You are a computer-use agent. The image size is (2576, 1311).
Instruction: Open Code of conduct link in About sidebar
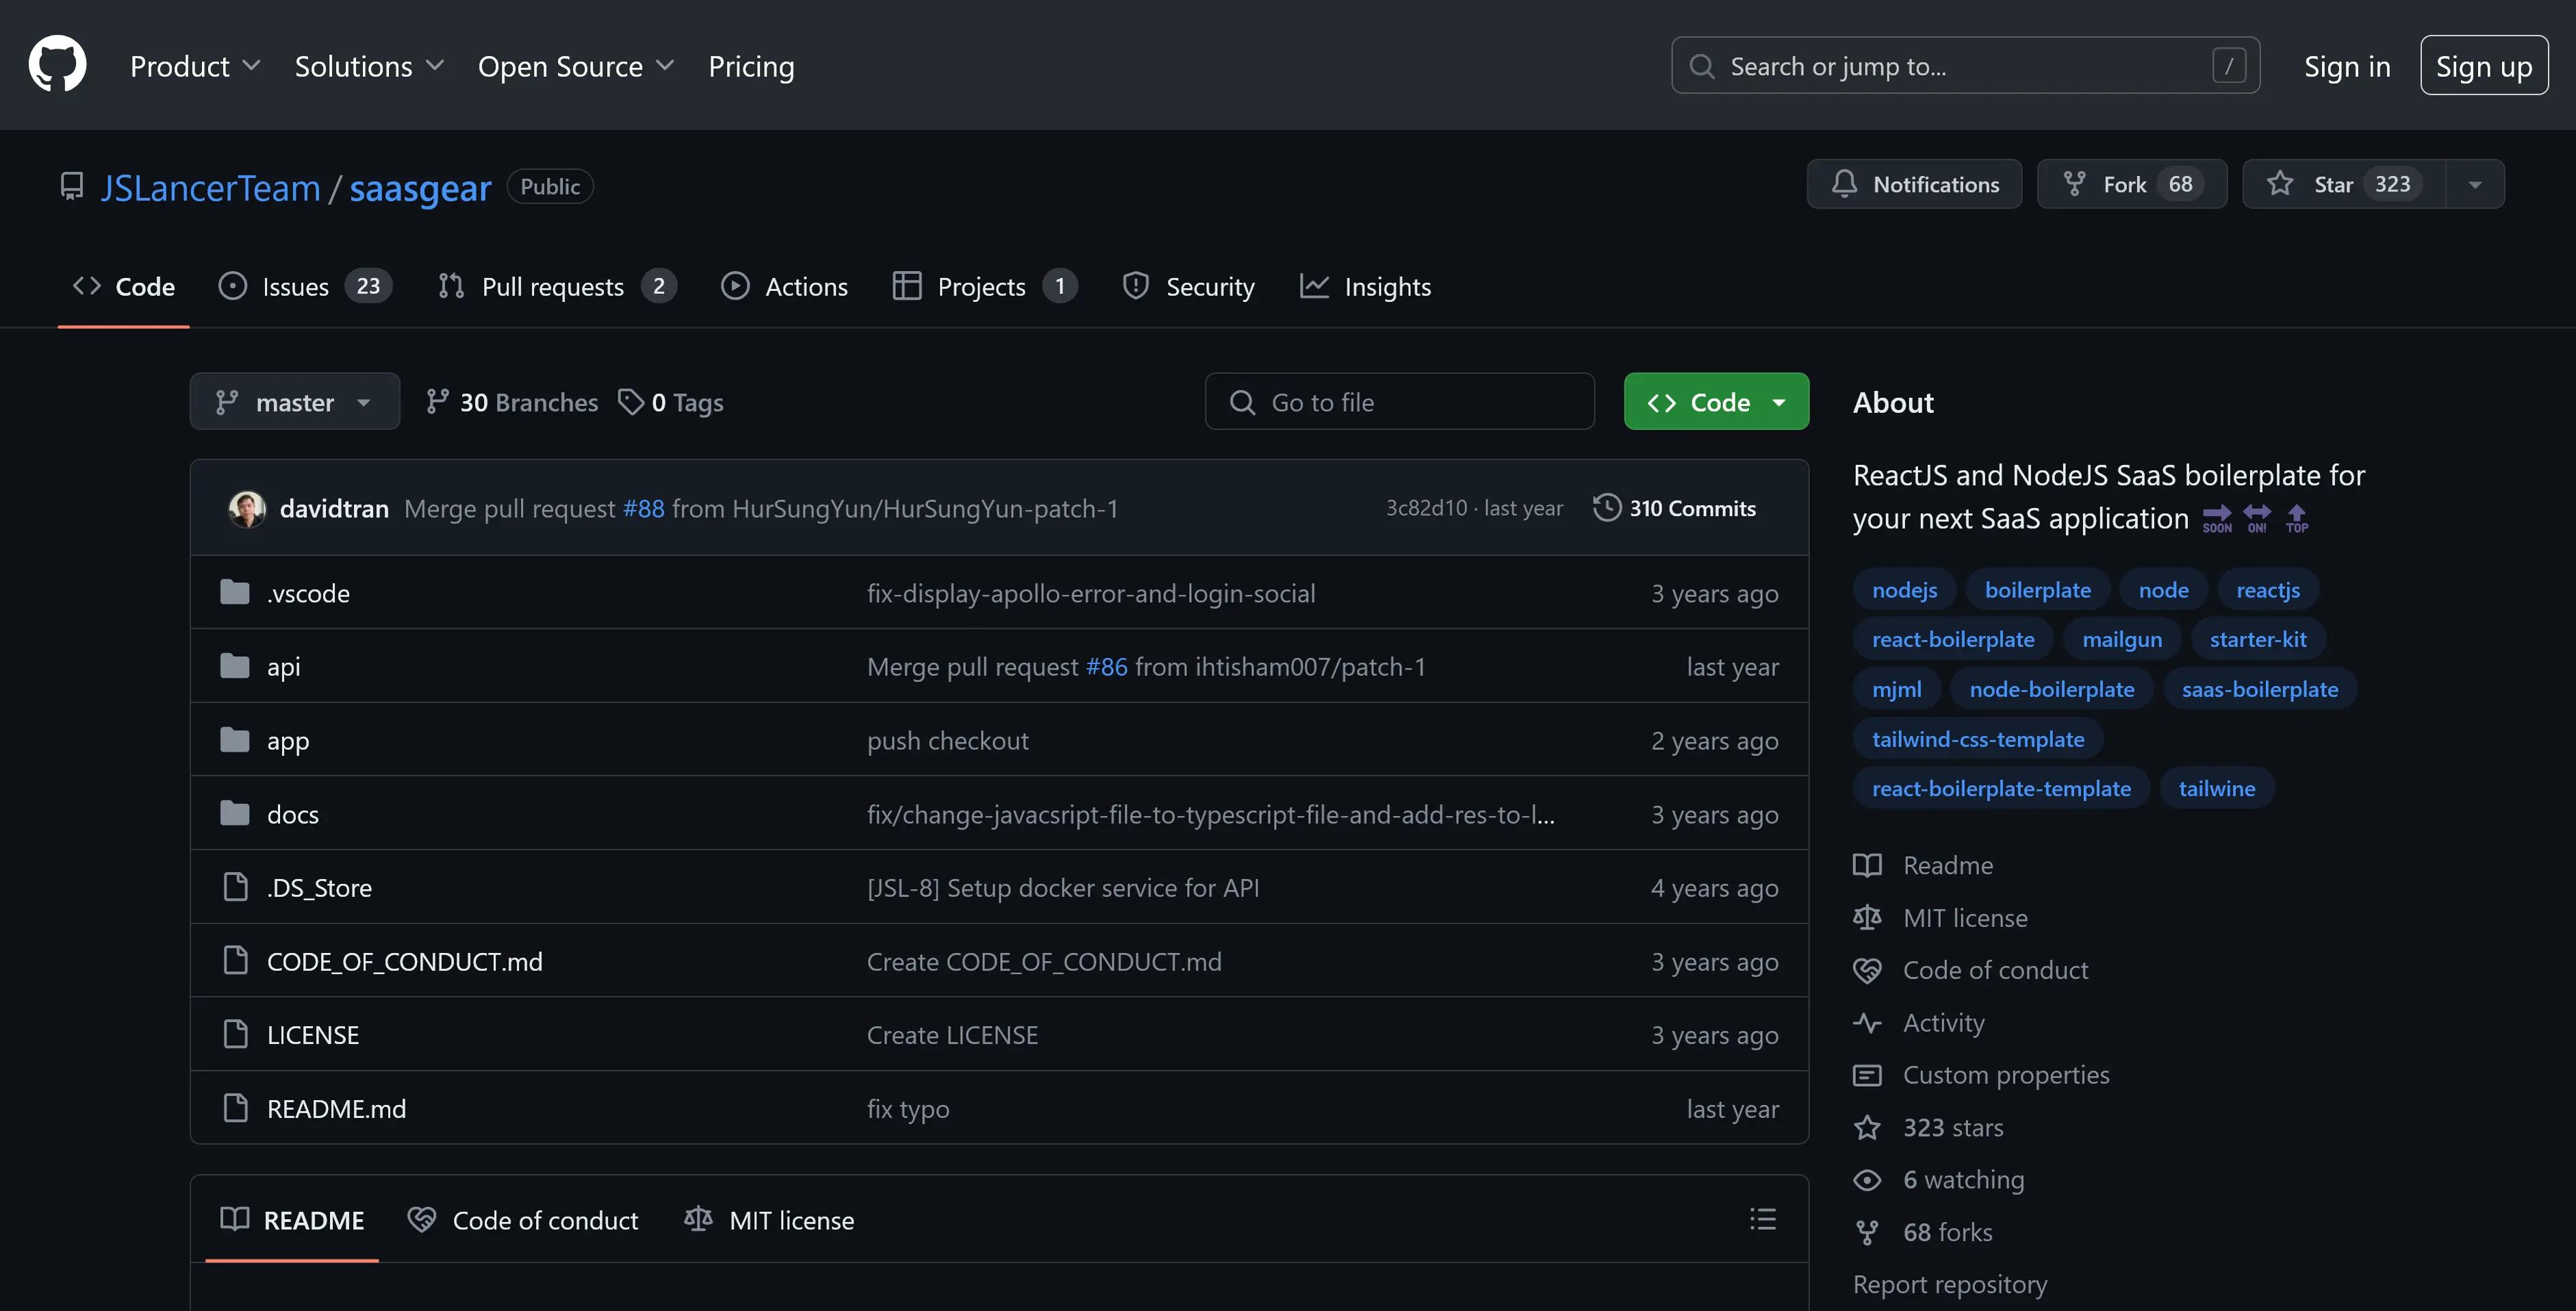coord(1970,970)
